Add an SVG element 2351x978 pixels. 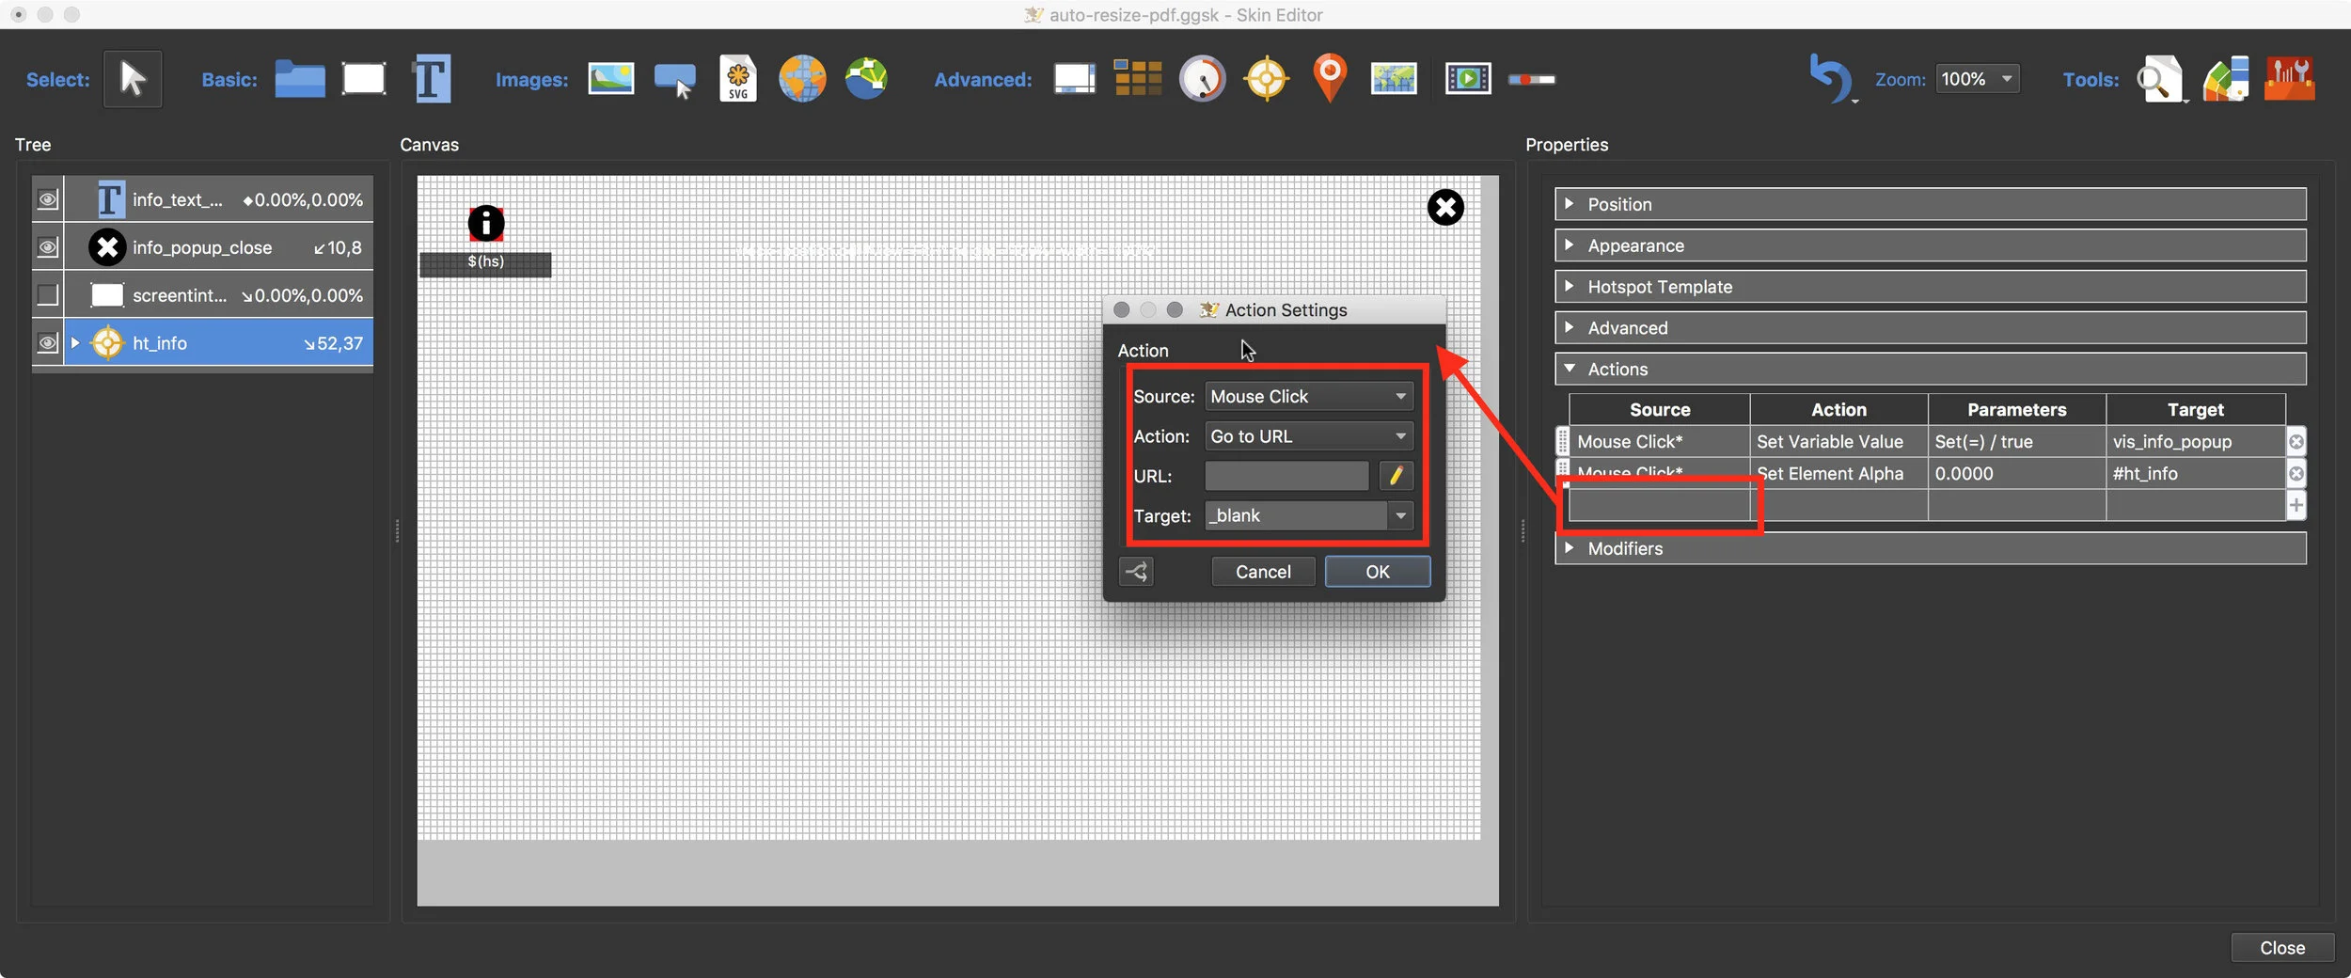click(x=738, y=79)
